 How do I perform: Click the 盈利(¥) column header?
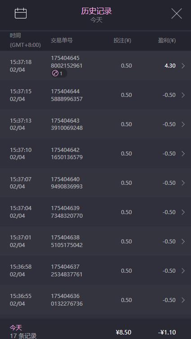(x=167, y=41)
